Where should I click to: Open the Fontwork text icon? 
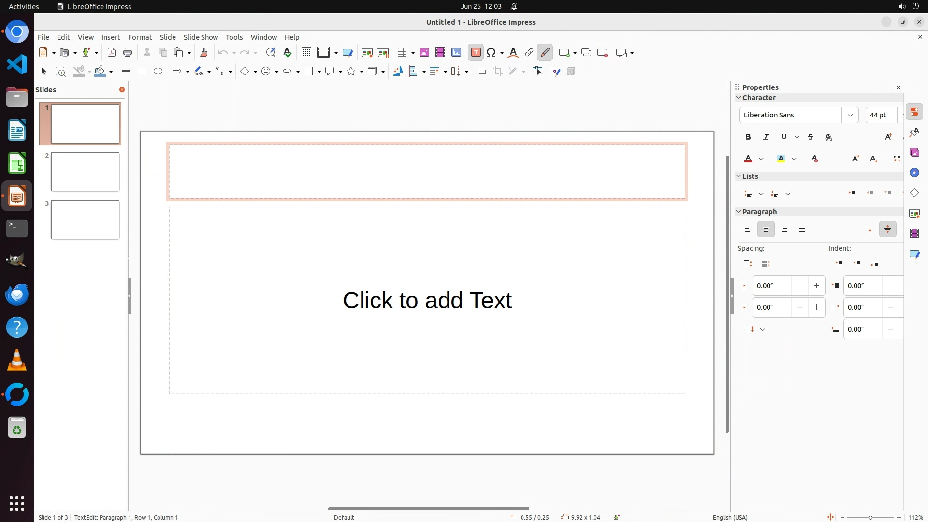click(x=513, y=53)
